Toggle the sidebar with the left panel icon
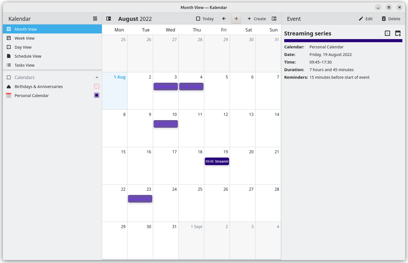The image size is (408, 263). pos(109,19)
